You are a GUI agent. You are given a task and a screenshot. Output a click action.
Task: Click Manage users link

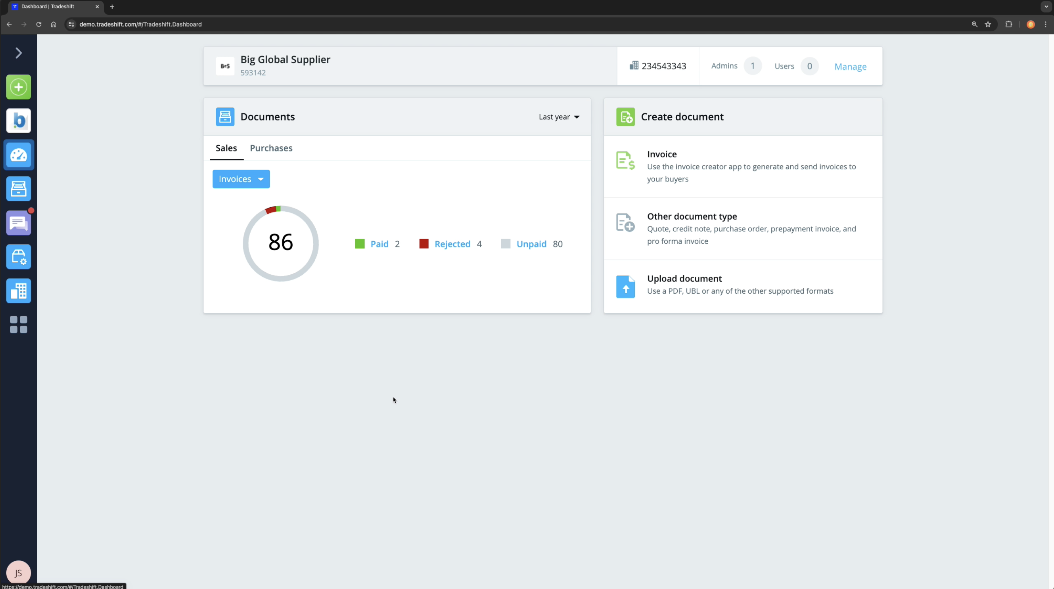[x=850, y=66]
